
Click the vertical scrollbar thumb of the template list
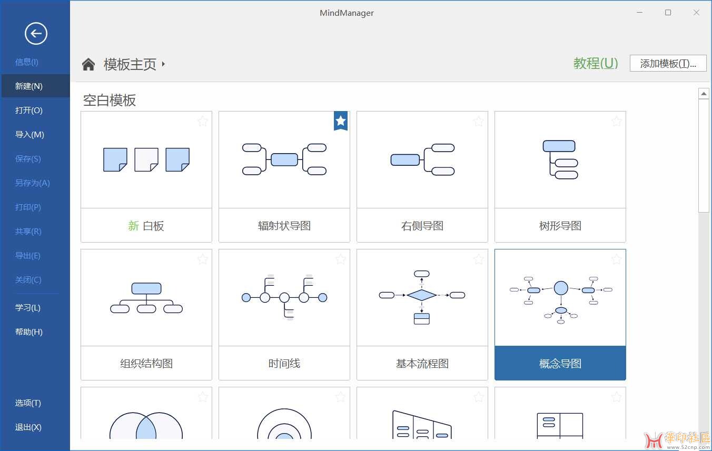(704, 156)
